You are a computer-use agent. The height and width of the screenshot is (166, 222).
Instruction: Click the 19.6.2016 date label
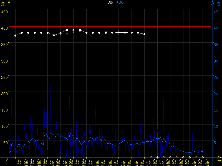coord(19,162)
